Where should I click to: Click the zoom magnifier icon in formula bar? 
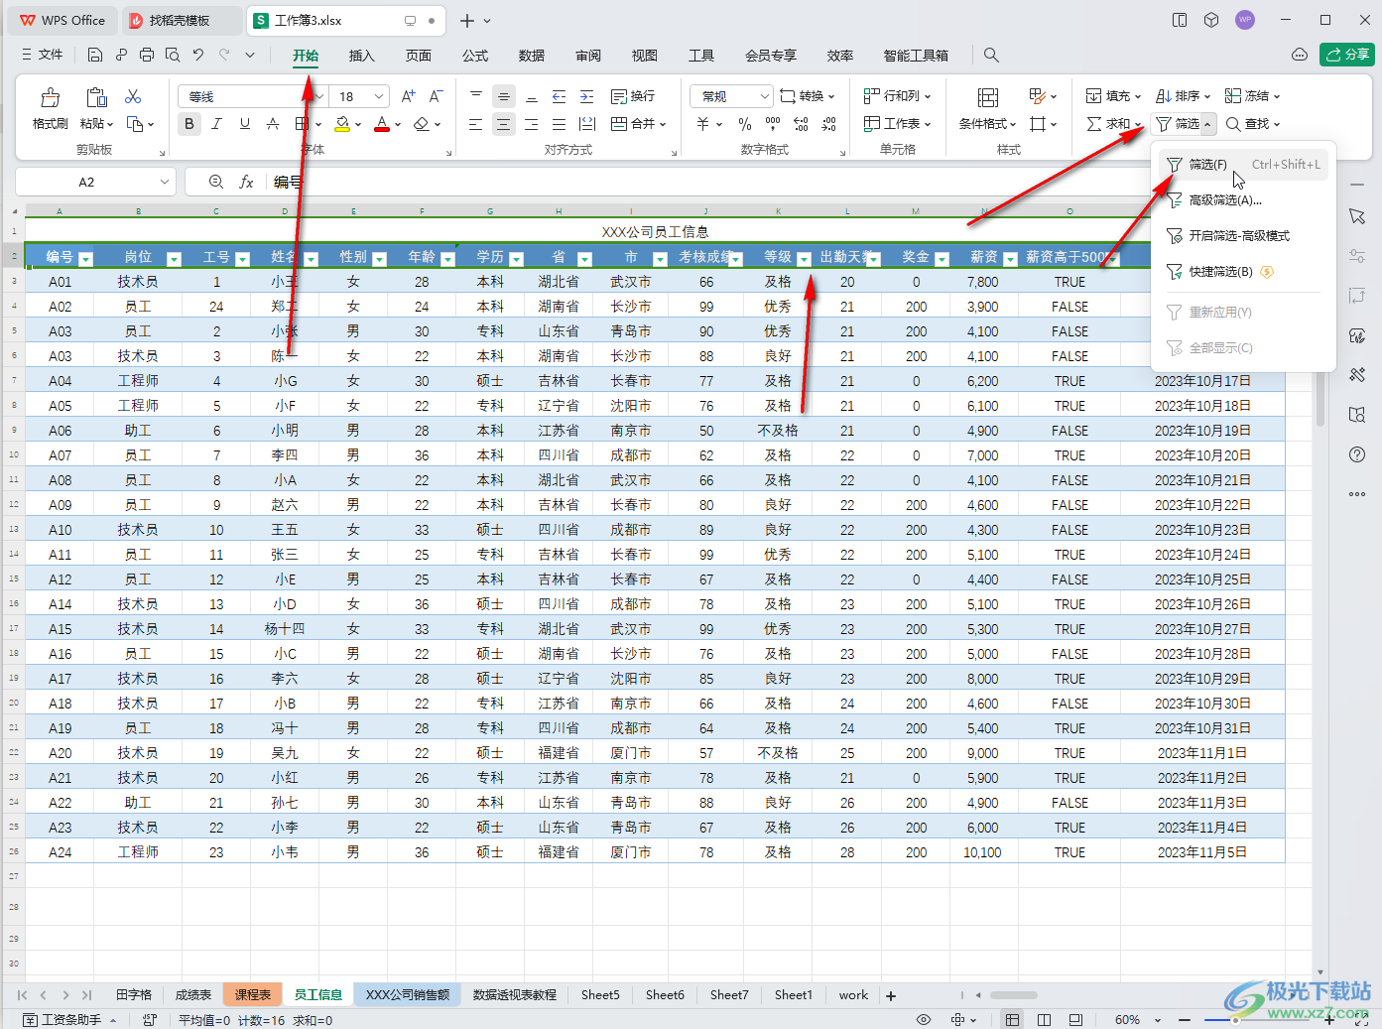pyautogui.click(x=216, y=182)
